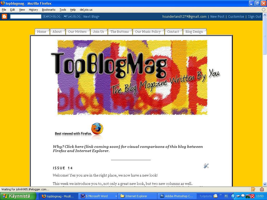Click the 13:53 system clock
Screen dimensions: 267x200
tap(260, 196)
